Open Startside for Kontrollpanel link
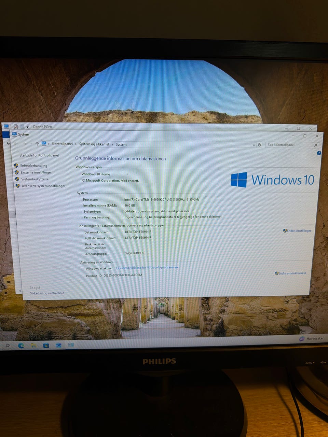 point(39,155)
